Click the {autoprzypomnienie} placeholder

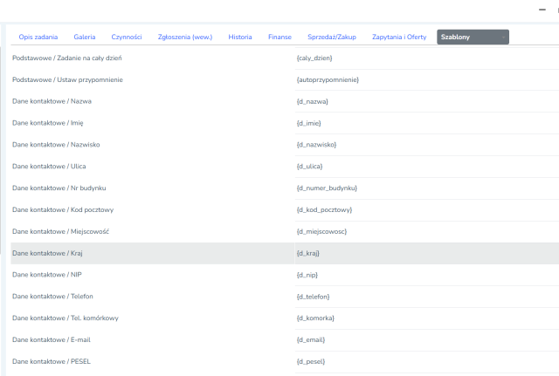[x=328, y=79]
